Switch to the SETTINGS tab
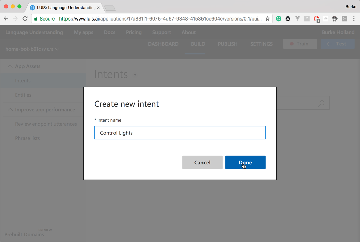 click(x=261, y=44)
